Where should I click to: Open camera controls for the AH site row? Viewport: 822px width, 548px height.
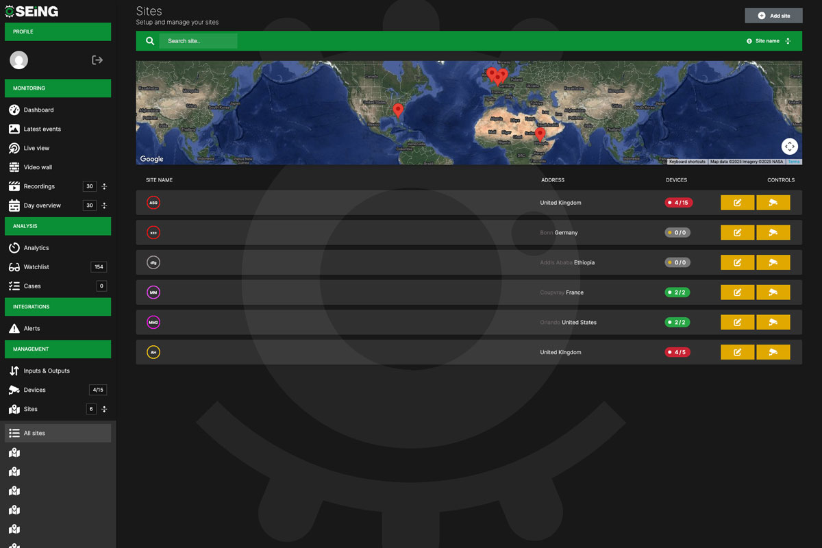coord(773,351)
